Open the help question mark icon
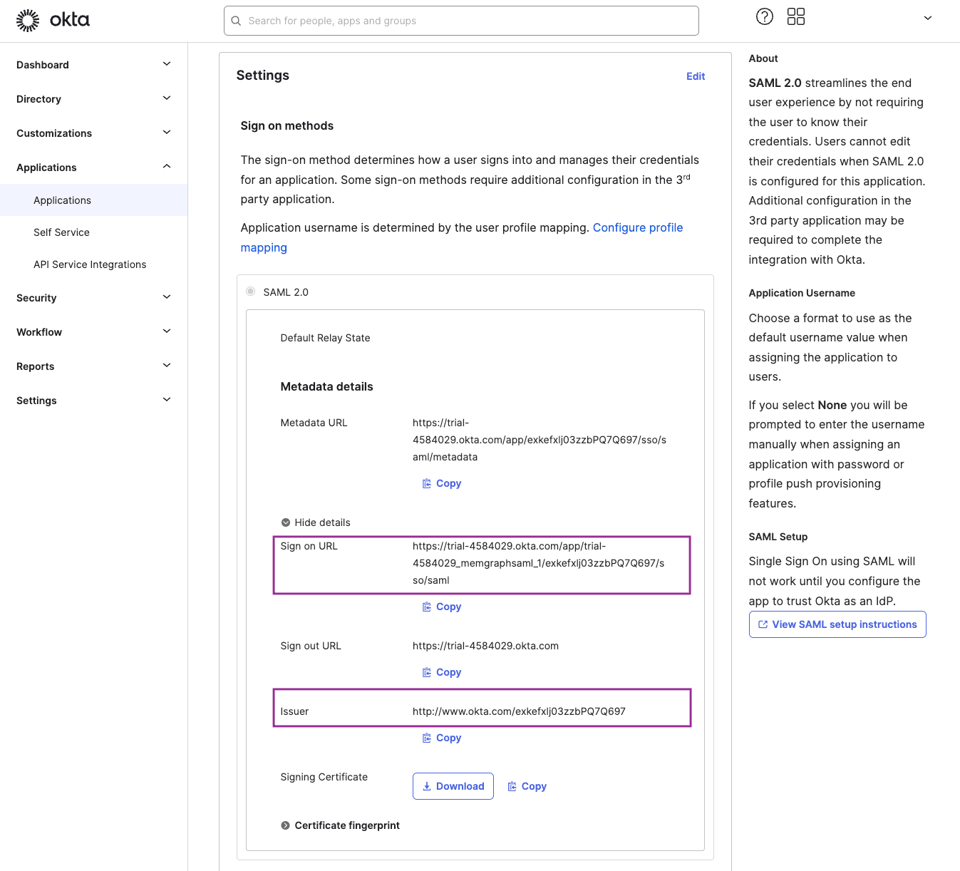 pos(765,16)
